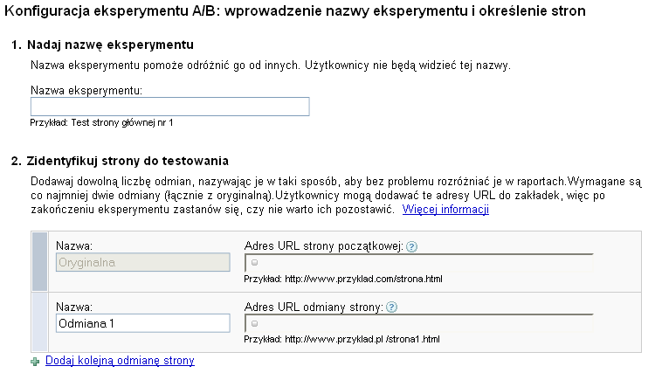Open help icon beside variation page URL

click(x=392, y=307)
